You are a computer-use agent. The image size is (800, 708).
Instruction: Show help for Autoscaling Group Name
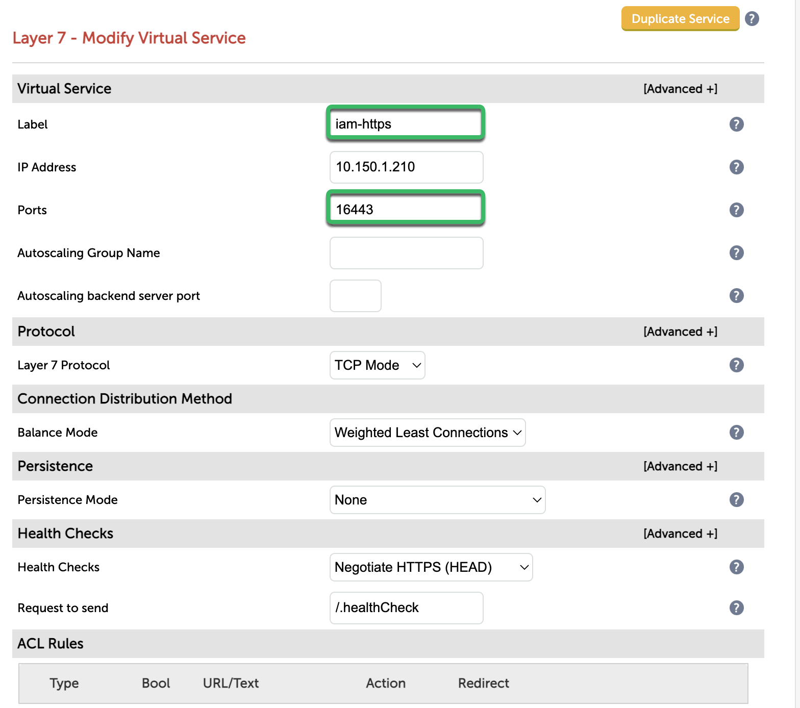736,252
